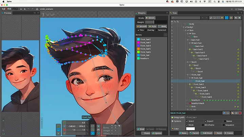Screen dimensions: 244x137
Task: Choose the Parent axes icon
Action: tap(93, 130)
